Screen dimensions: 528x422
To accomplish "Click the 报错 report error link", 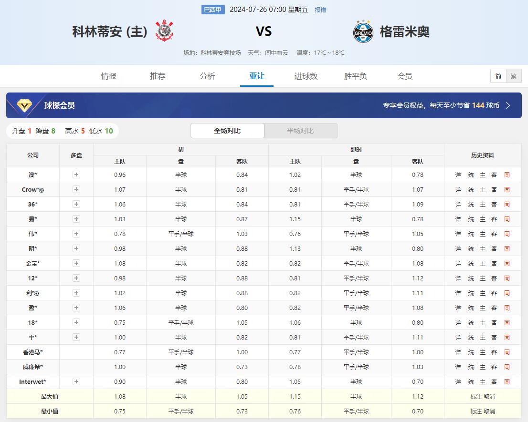I will click(320, 10).
